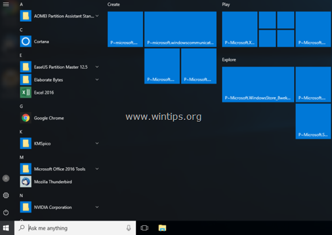This screenshot has width=332, height=235.
Task: Click the letter E section header
Action: (21, 55)
